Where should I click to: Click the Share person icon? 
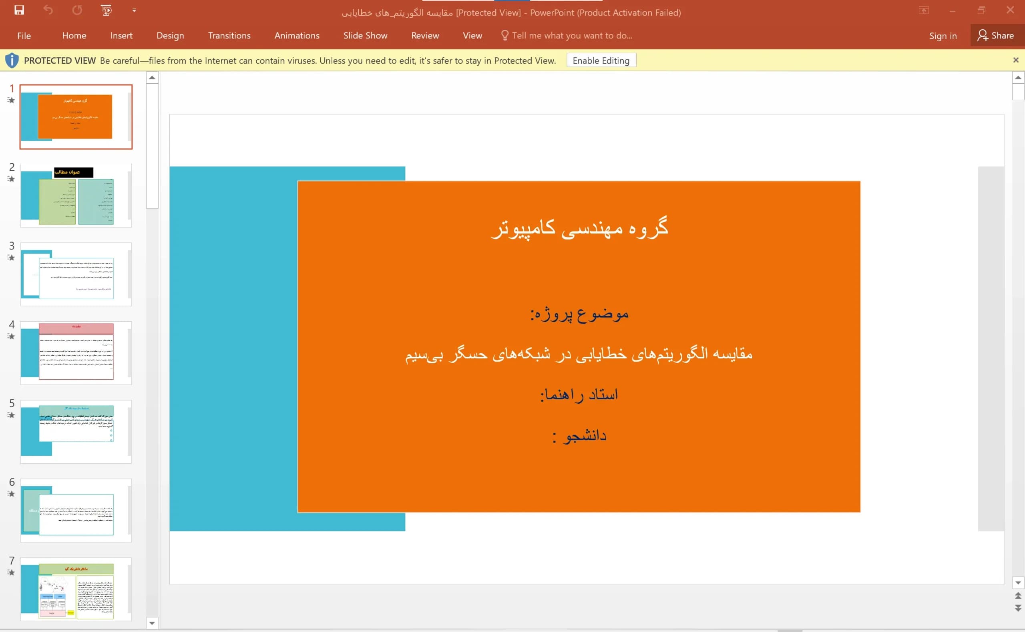coord(983,35)
